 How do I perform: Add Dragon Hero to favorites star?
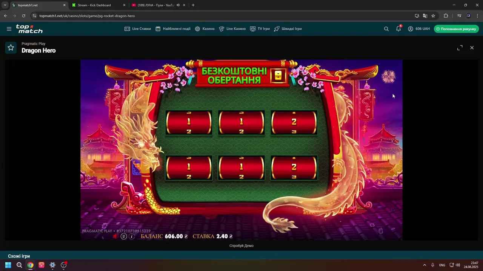click(x=11, y=47)
